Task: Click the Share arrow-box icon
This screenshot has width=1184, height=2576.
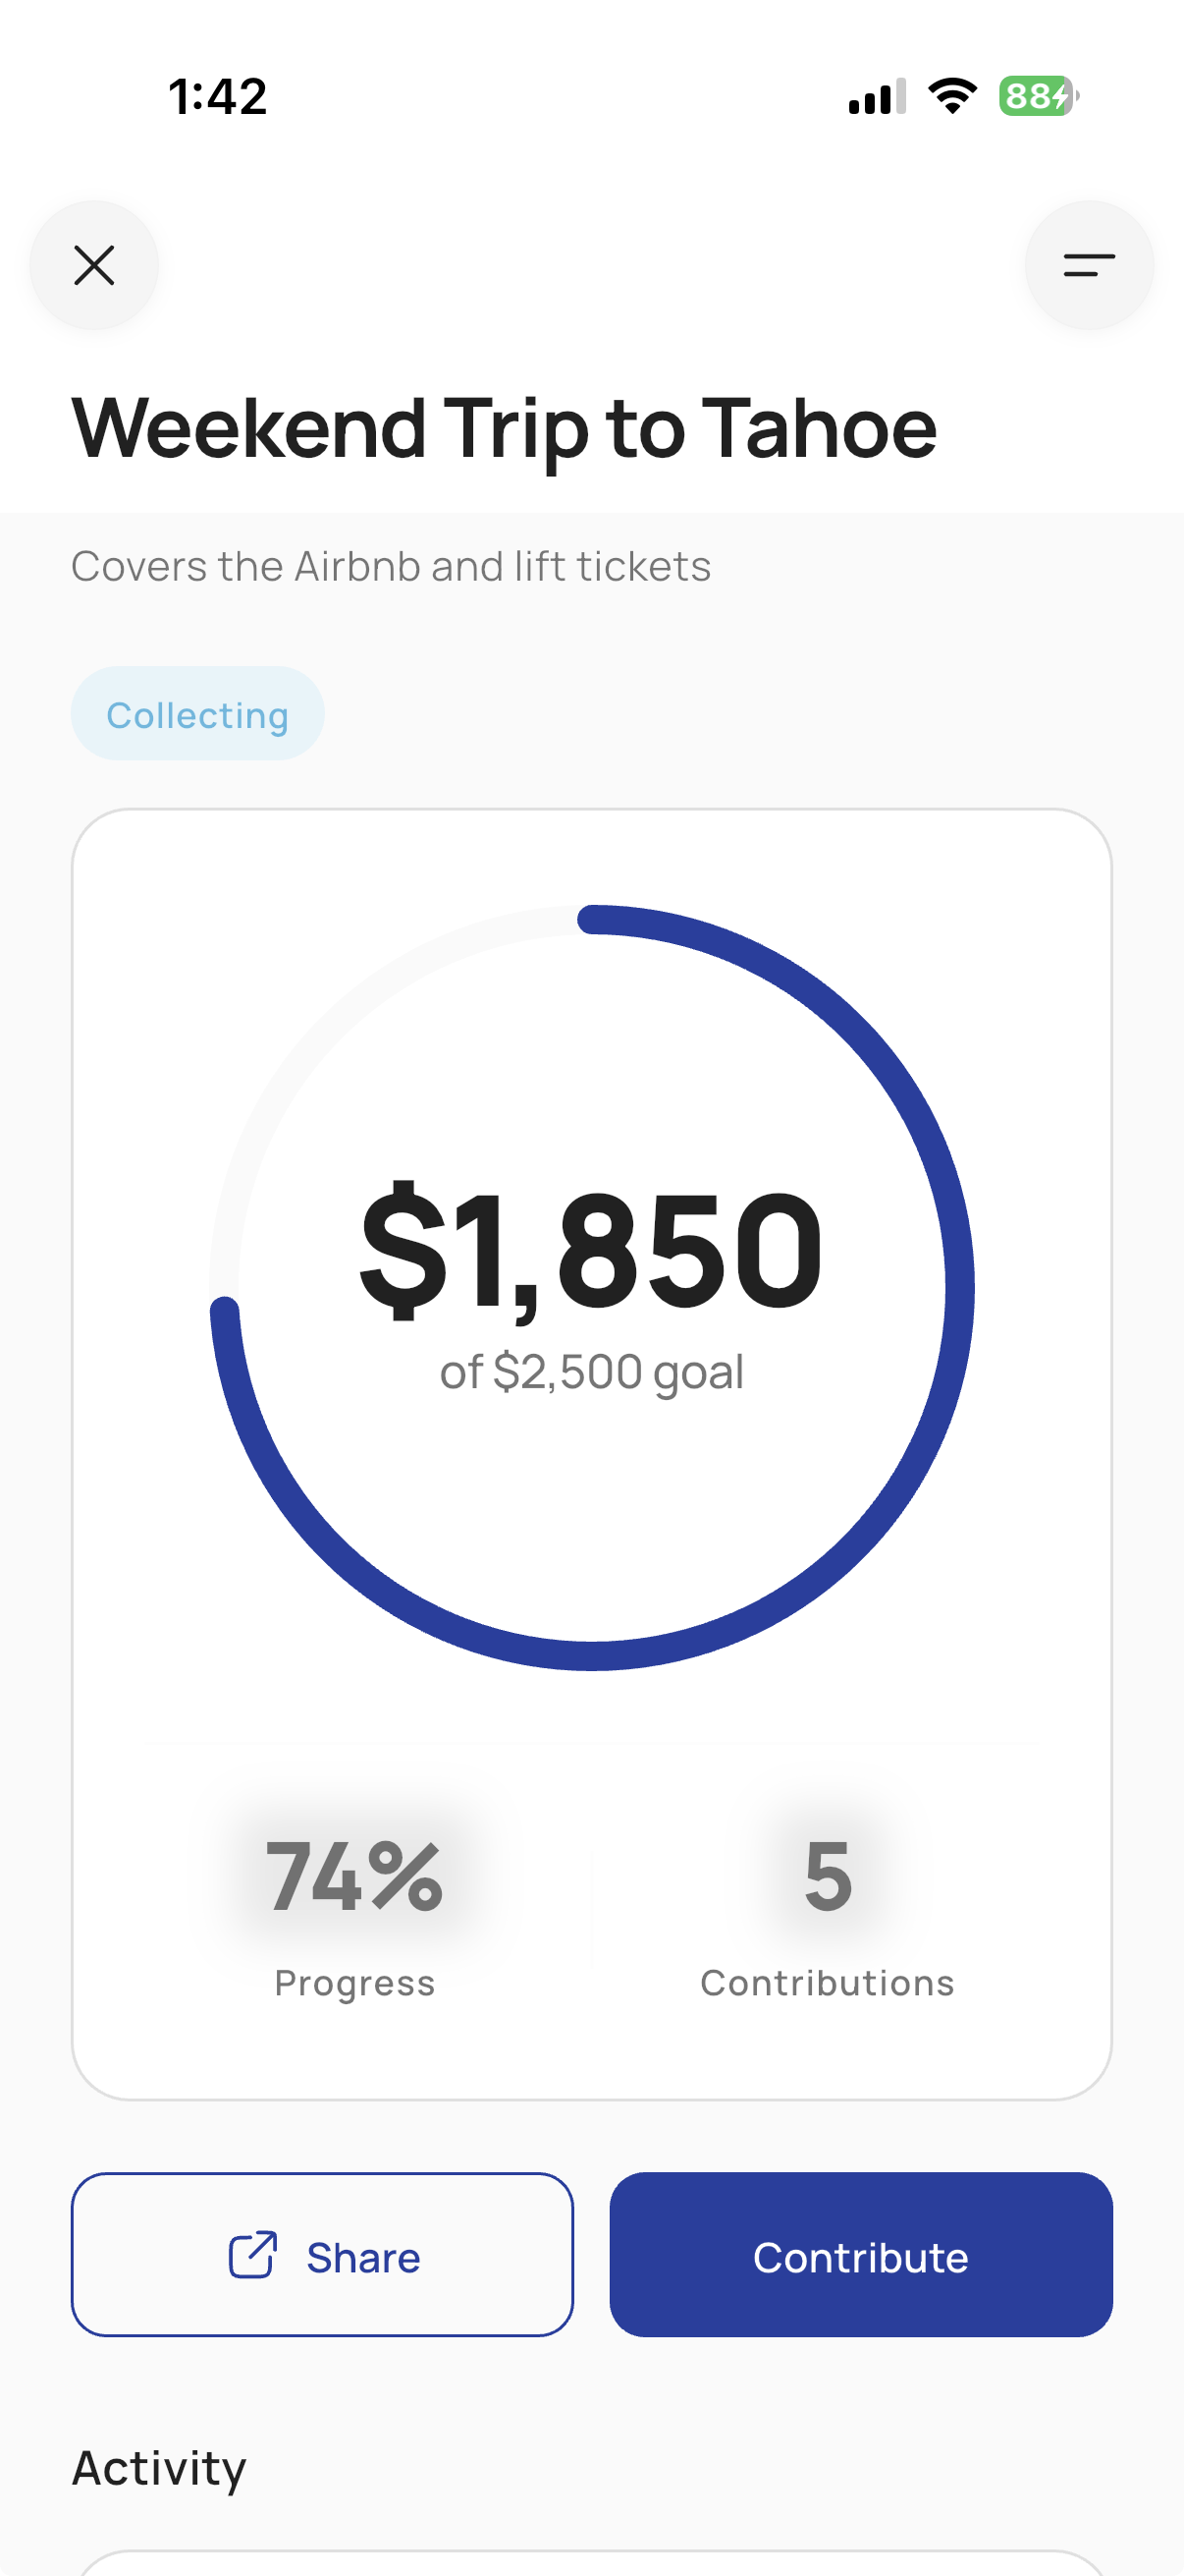Action: click(x=252, y=2255)
